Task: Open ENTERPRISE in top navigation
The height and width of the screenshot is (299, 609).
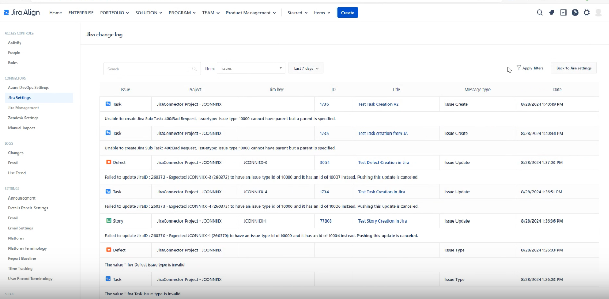Action: [x=81, y=13]
